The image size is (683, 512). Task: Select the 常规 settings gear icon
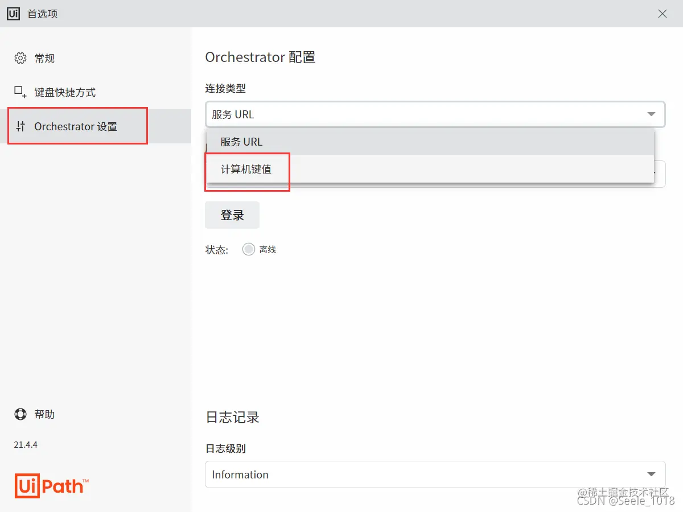20,57
